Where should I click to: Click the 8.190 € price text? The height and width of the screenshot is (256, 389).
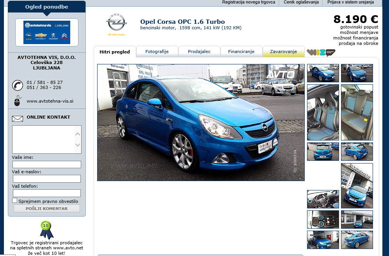coord(356,19)
